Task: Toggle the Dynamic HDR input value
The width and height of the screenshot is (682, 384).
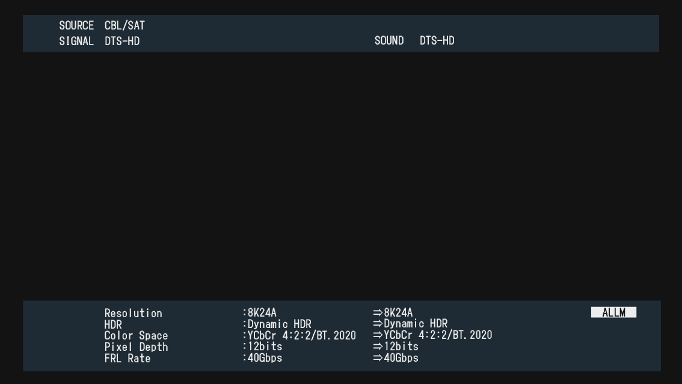Action: 278,324
